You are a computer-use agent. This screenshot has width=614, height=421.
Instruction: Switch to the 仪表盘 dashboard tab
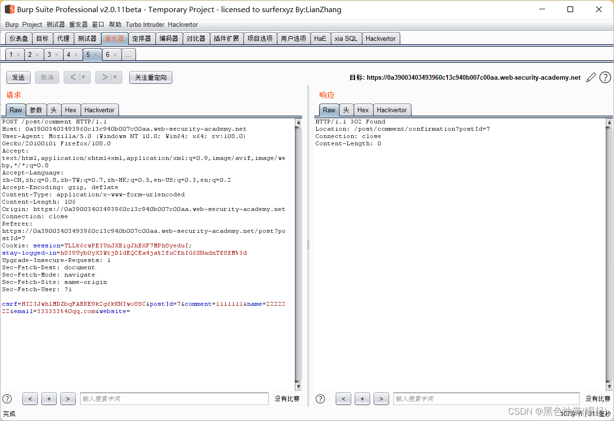[19, 38]
